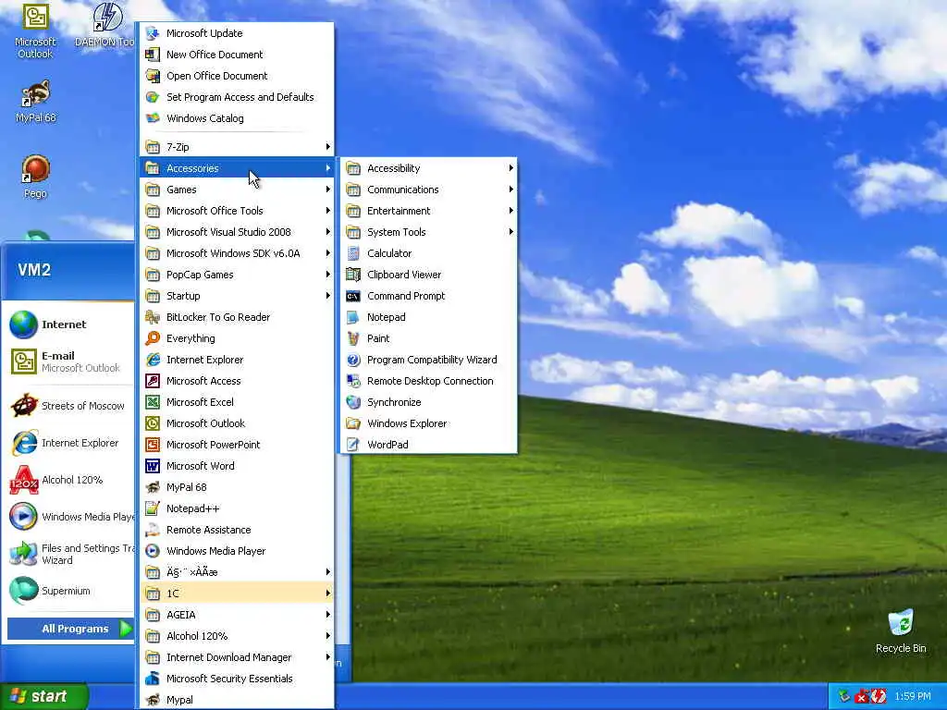Image resolution: width=947 pixels, height=710 pixels.
Task: Open Internet Download Manager folder
Action: click(x=237, y=657)
